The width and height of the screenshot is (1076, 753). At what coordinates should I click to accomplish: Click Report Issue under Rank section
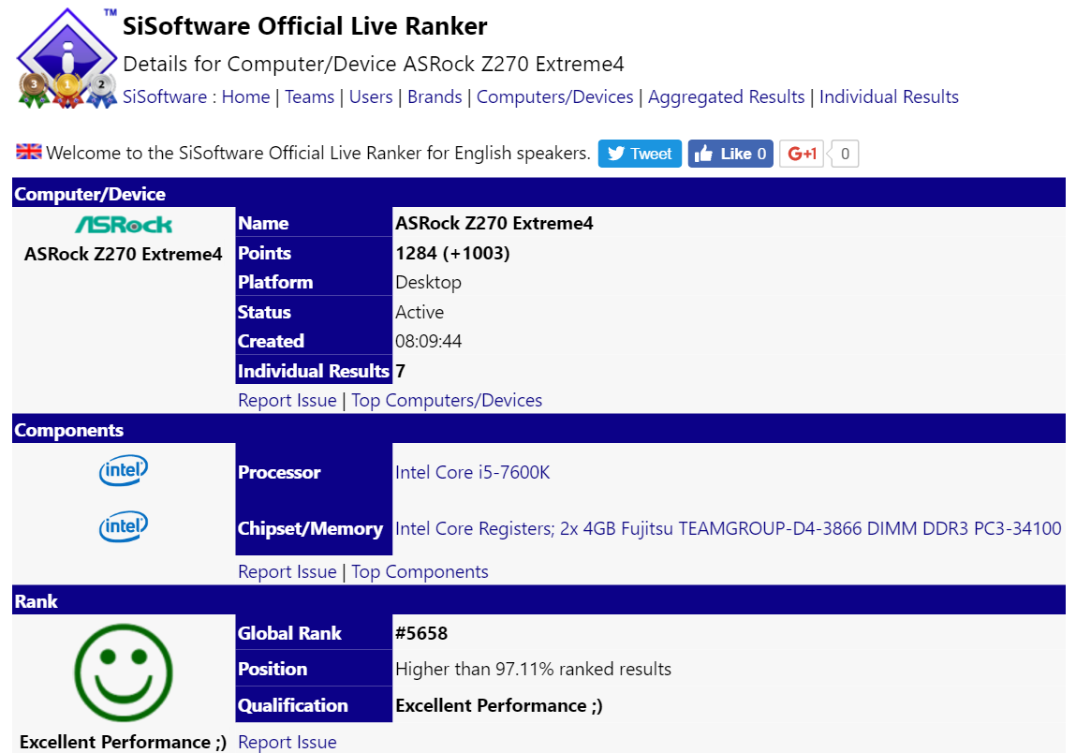click(287, 742)
